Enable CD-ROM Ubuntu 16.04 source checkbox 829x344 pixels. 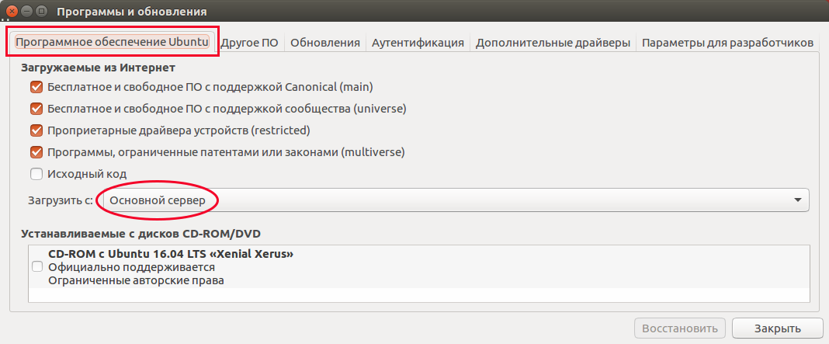[x=37, y=266]
